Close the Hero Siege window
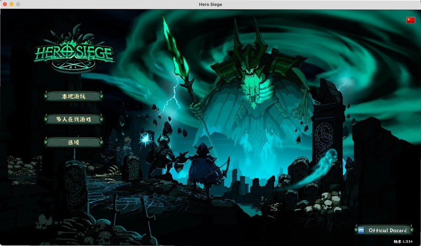This screenshot has width=421, height=246. point(5,4)
